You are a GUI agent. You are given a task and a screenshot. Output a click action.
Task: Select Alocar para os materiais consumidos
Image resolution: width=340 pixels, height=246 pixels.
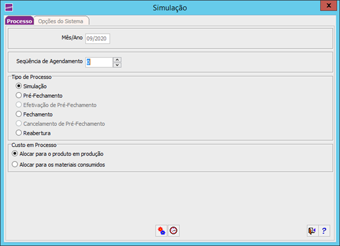(15, 165)
